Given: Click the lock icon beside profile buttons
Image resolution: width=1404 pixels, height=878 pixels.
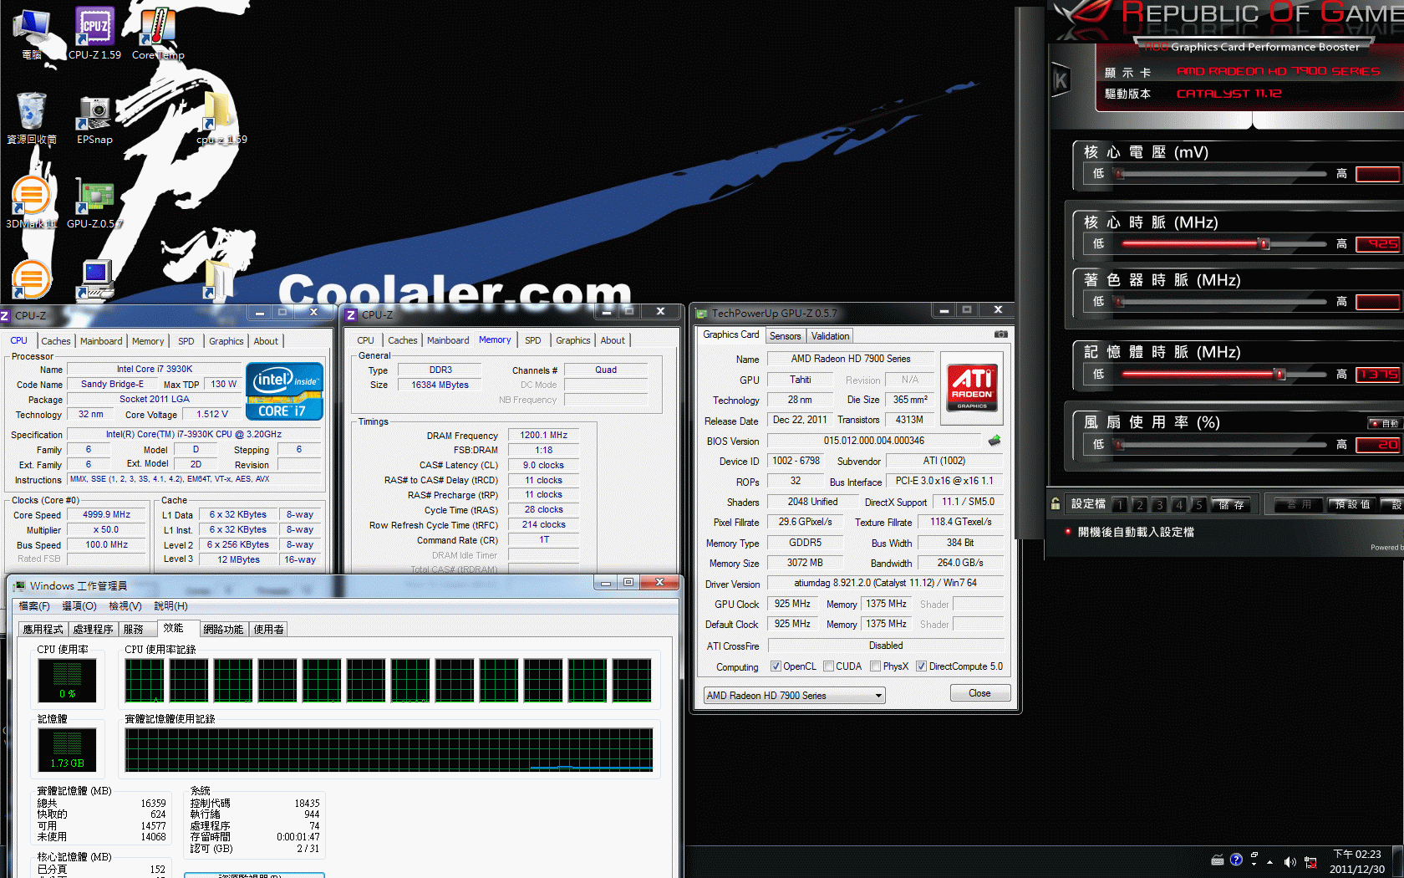Looking at the screenshot, I should [1056, 503].
